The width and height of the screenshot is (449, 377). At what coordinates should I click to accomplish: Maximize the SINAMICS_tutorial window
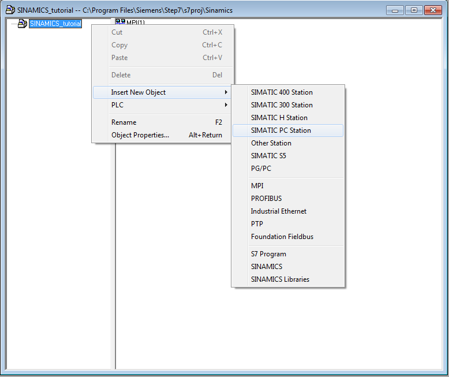point(414,10)
